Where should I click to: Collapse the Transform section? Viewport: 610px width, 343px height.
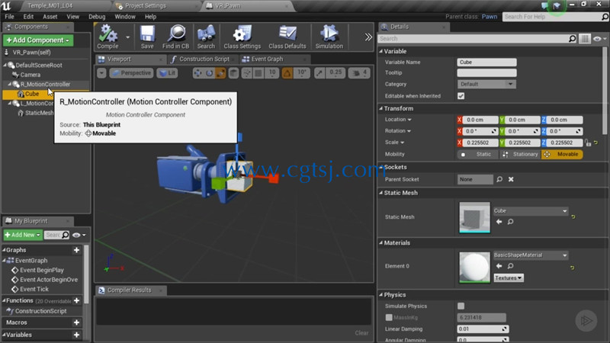pyautogui.click(x=380, y=108)
